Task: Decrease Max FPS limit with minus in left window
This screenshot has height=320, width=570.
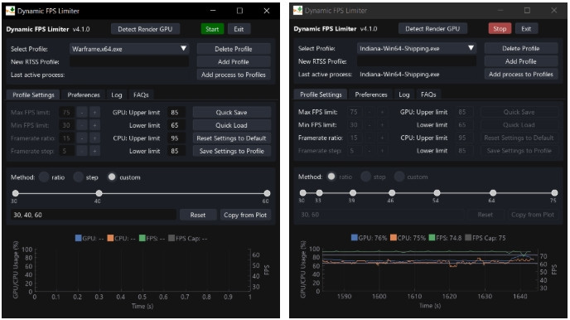Action: [x=82, y=113]
